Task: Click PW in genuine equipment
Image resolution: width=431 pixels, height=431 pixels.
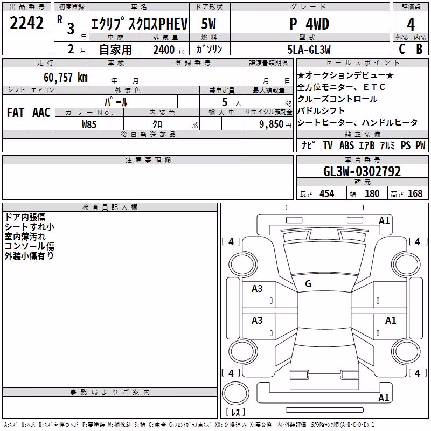Action: (420, 145)
